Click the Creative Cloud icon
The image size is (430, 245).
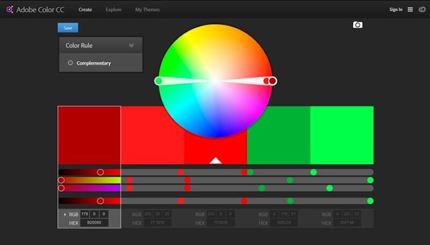coord(422,10)
